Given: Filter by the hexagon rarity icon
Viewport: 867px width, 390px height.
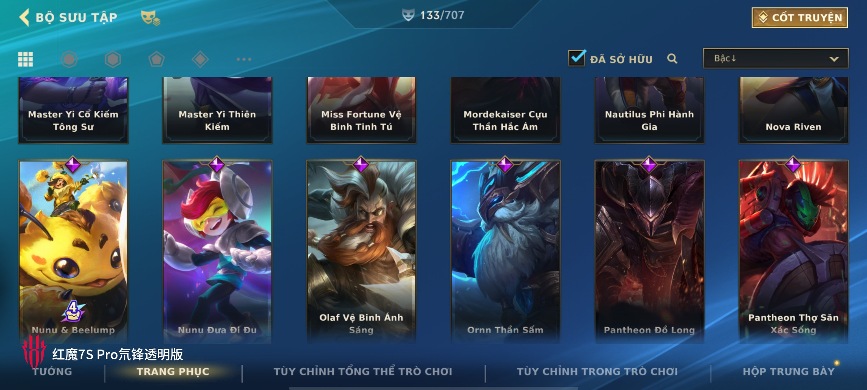Looking at the screenshot, I should 113,59.
